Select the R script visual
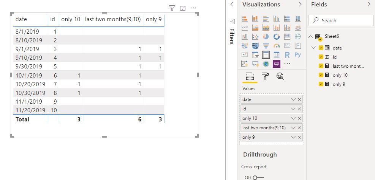Screen dimensions: 375x180 coord(287,55)
